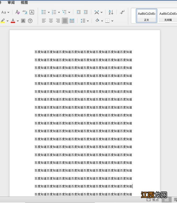
Task: Insert enclosed character
Action: (30, 21)
